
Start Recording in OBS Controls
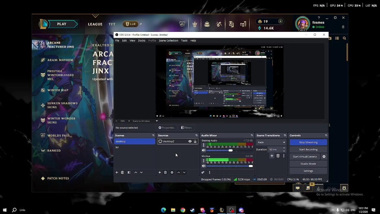tap(308, 150)
